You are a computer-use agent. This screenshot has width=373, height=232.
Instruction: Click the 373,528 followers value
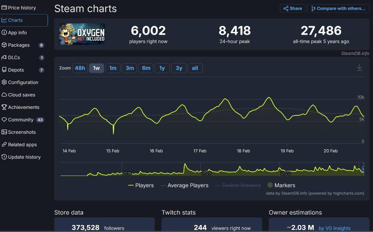(85, 228)
